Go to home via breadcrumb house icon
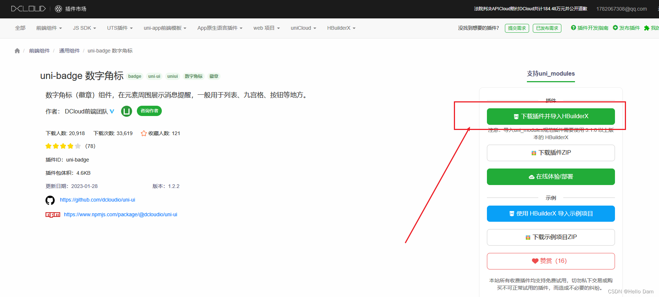The image size is (659, 297). pos(17,51)
